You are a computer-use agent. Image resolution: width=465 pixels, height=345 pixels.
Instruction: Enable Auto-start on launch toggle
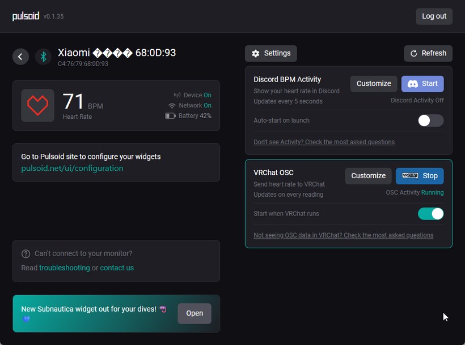(430, 120)
